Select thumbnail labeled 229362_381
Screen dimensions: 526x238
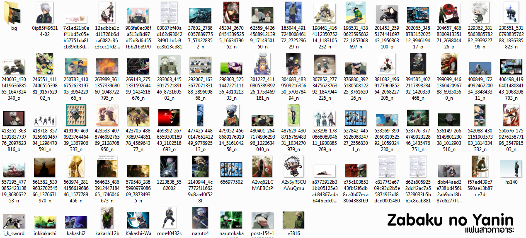[x=480, y=12]
